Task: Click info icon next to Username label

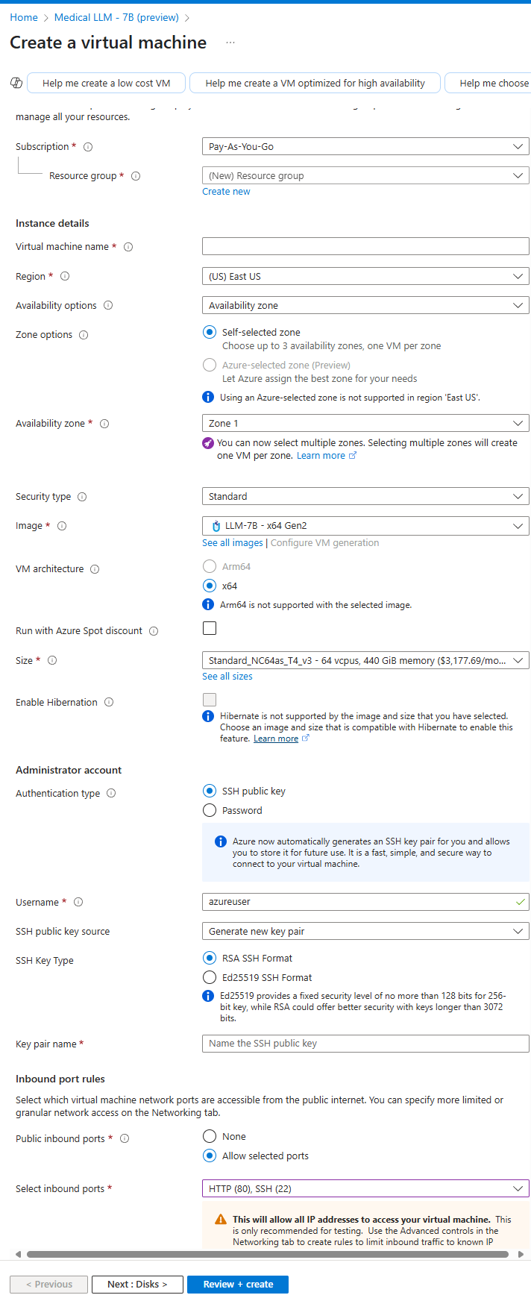Action: pos(78,902)
